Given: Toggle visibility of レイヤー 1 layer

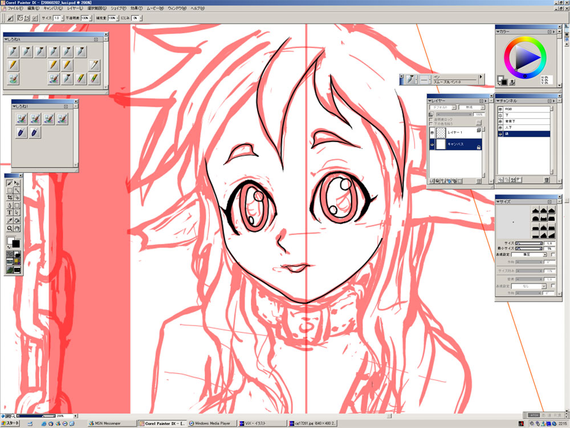Looking at the screenshot, I should [431, 132].
